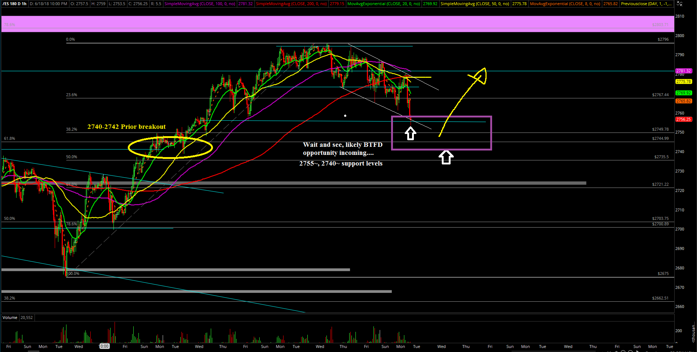Viewport: 697px width, 352px height.
Task: Click the $2703.75 Fibonacci level label
Action: point(660,218)
